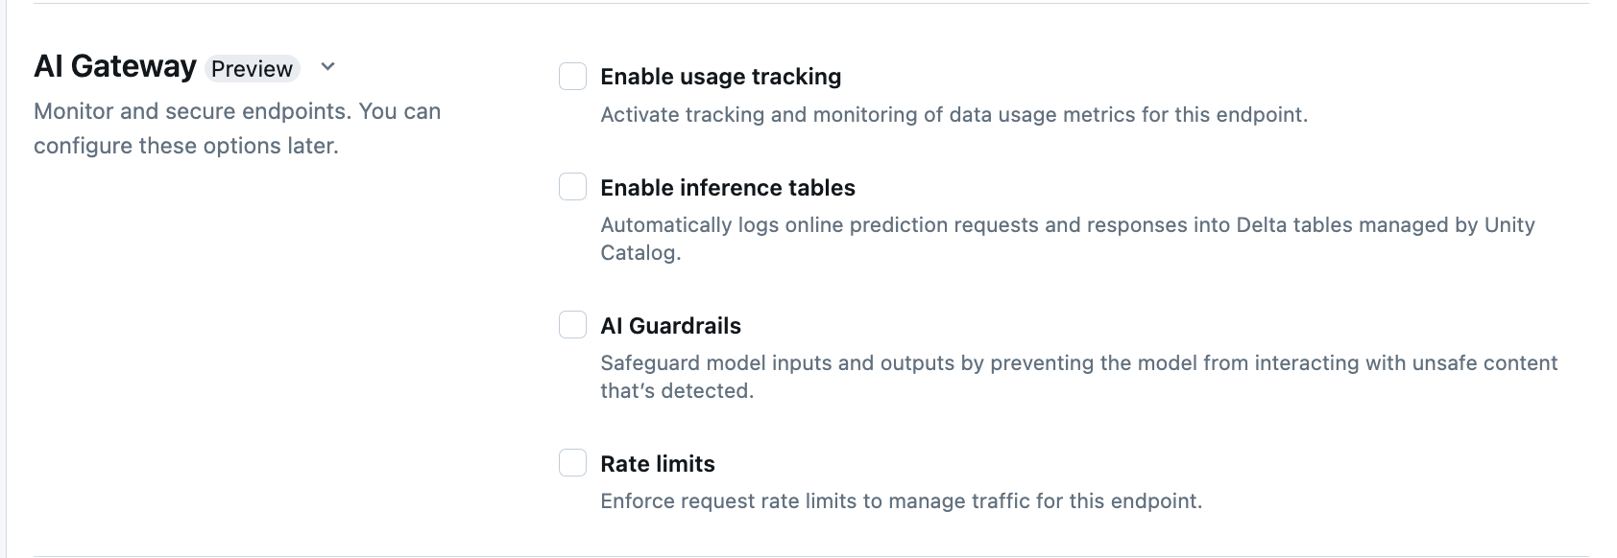Tick the AI Guardrails checkbox

click(x=572, y=325)
